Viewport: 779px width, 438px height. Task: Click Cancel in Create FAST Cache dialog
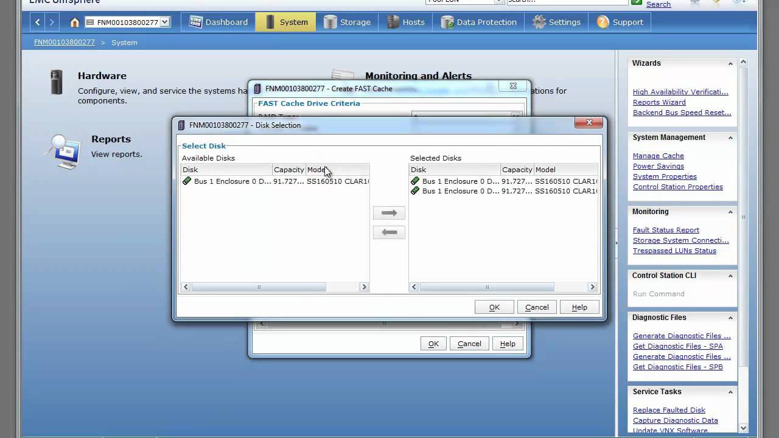click(x=469, y=344)
